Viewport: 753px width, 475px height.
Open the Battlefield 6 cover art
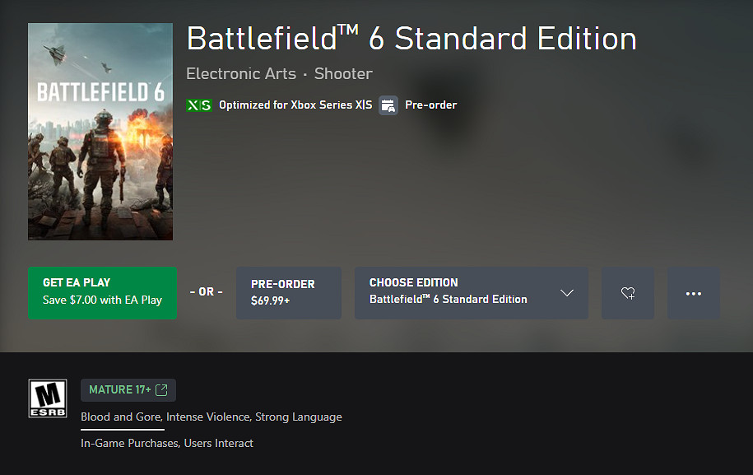pyautogui.click(x=100, y=132)
